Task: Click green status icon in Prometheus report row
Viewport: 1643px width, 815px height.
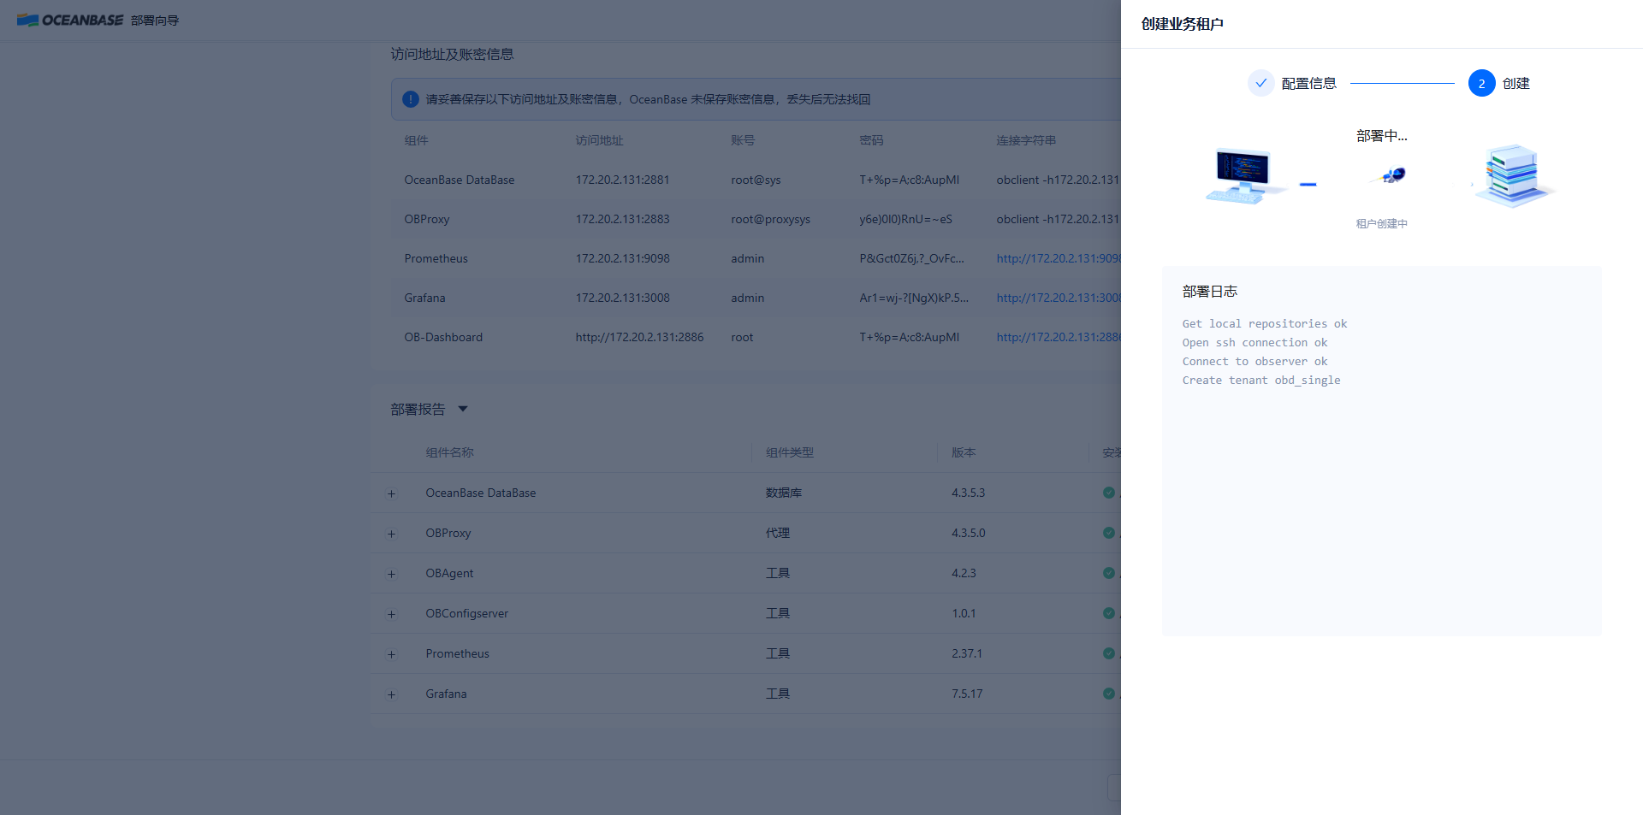Action: (1109, 653)
